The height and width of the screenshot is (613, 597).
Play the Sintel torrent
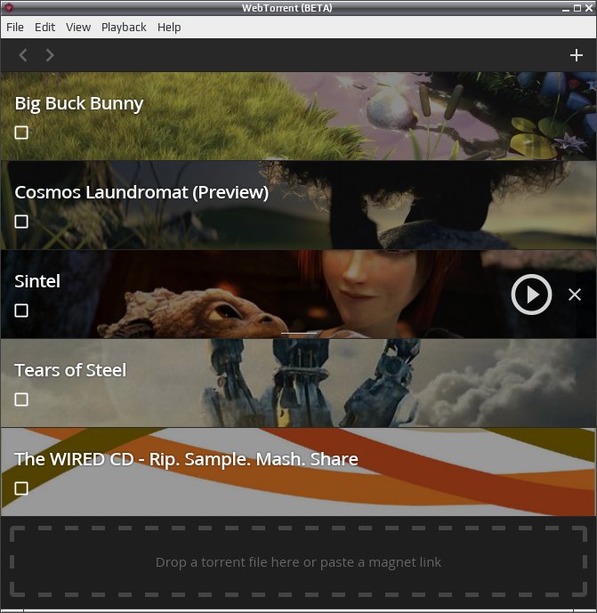coord(531,294)
